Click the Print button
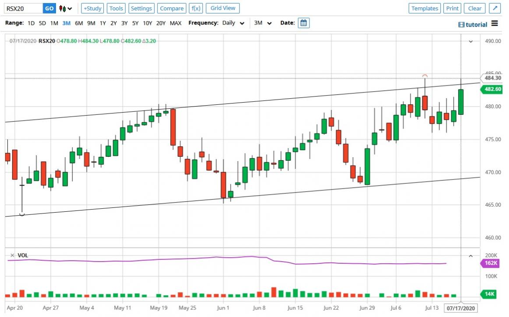This screenshot has width=509, height=317. coord(453,8)
